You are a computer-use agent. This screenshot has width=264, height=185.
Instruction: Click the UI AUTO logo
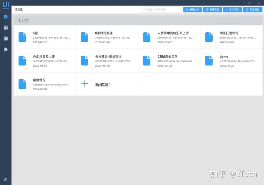coord(6,5)
